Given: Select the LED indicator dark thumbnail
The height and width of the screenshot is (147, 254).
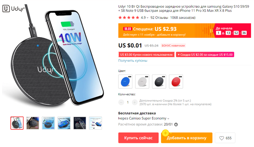Looking at the screenshot, I should click(x=80, y=123).
